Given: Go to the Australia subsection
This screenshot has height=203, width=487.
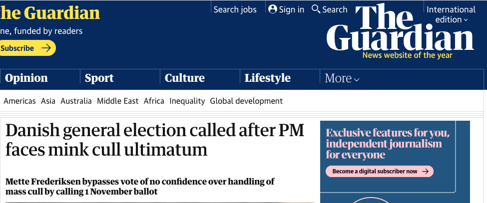Looking at the screenshot, I should click(x=76, y=101).
